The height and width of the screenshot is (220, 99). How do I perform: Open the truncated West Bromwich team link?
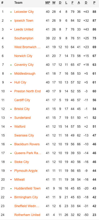[x=27, y=47]
